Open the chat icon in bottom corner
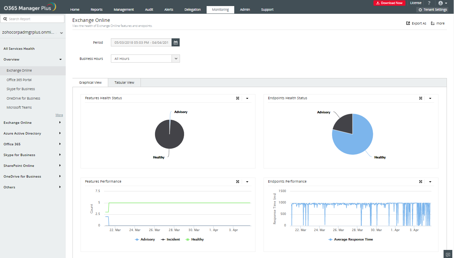Image resolution: width=454 pixels, height=258 pixels. (448, 254)
